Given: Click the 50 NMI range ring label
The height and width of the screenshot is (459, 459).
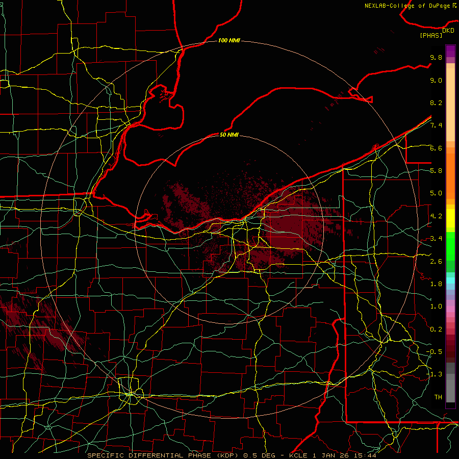Looking at the screenshot, I should click(x=229, y=135).
